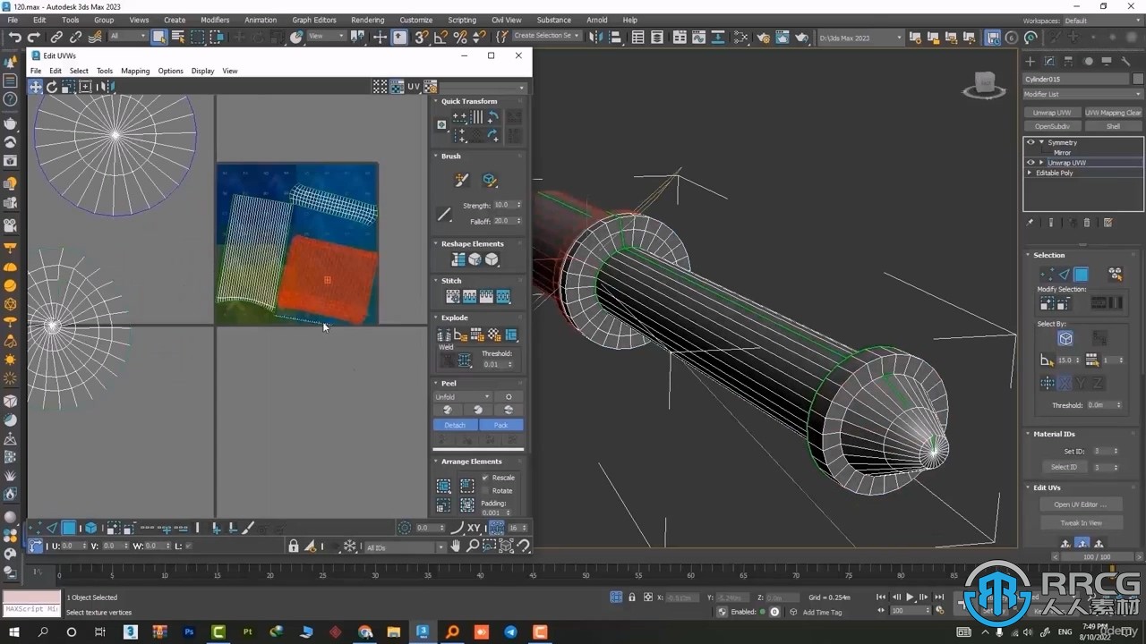Click the Redo arrow in main toolbar
This screenshot has height=644, width=1146.
[x=34, y=37]
